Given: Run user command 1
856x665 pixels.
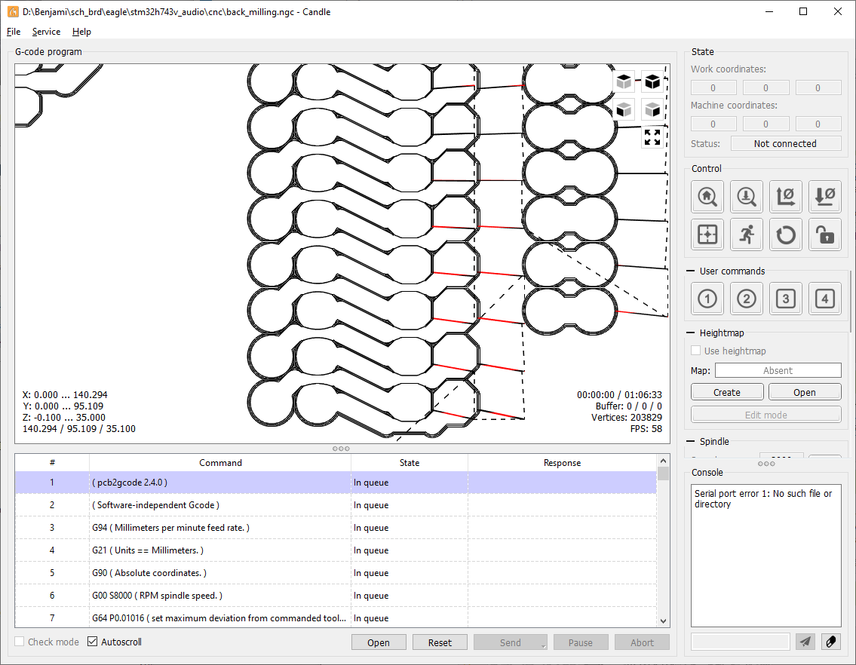Looking at the screenshot, I should 707,299.
